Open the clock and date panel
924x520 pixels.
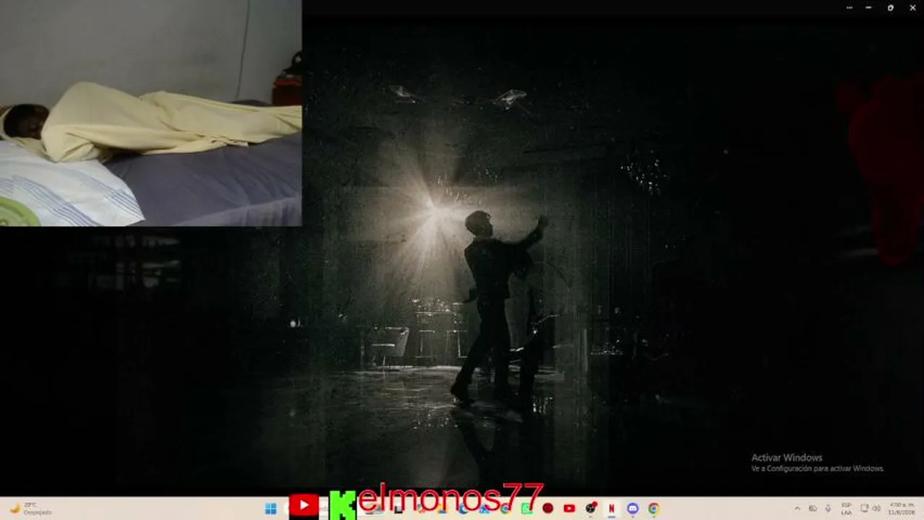coord(902,508)
